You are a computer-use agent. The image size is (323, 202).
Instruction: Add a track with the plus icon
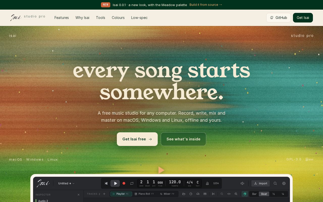click(104, 194)
